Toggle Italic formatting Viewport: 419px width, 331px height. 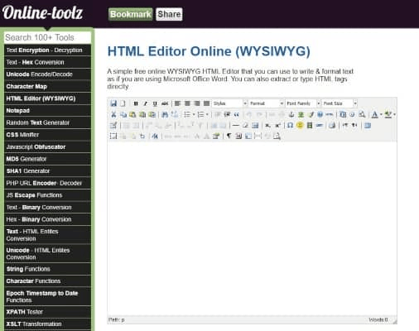(146, 103)
